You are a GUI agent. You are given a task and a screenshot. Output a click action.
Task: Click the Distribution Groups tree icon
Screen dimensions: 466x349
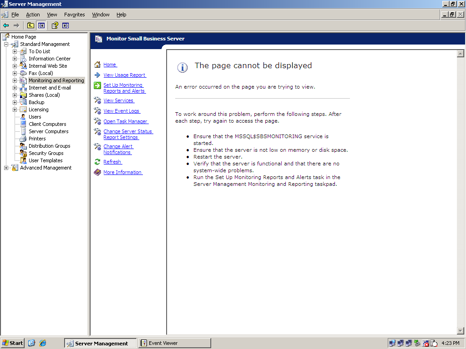[23, 146]
